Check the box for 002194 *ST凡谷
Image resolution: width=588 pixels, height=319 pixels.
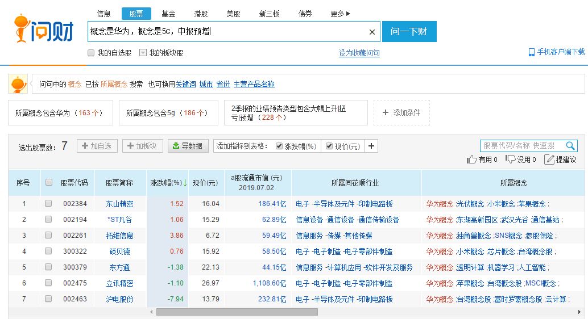(48, 219)
